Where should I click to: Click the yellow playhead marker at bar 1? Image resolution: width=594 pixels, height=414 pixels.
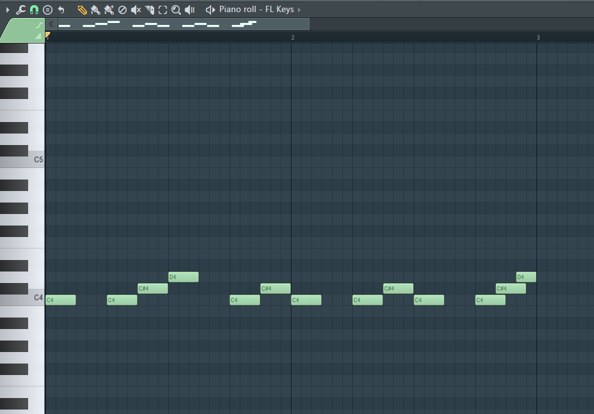(48, 35)
